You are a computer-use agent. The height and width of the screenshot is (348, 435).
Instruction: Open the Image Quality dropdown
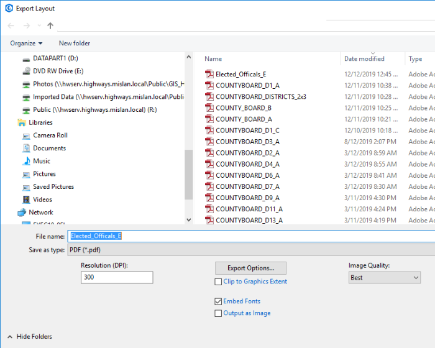click(x=385, y=278)
